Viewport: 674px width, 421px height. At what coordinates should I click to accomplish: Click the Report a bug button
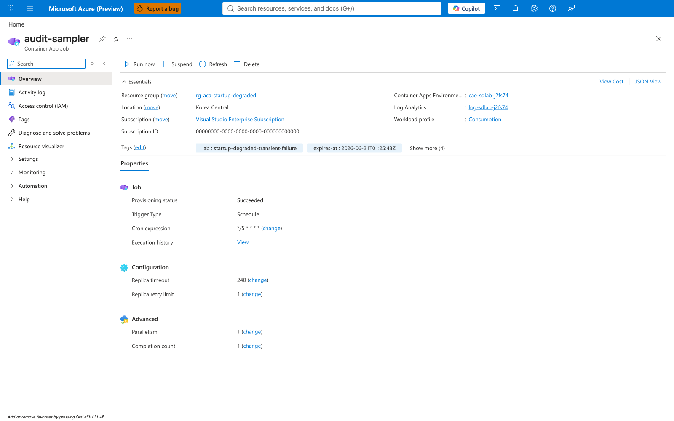tap(158, 8)
